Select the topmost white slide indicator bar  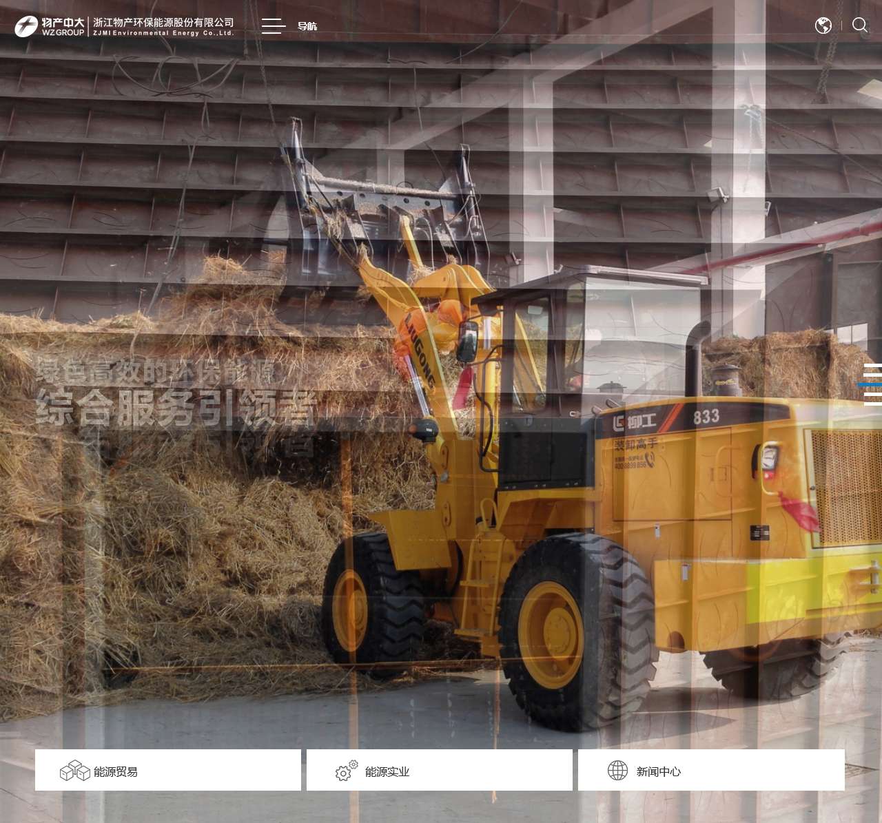pyautogui.click(x=873, y=365)
